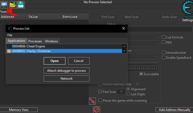Screen dimensions: 193x113
Task: Expand the value type dropdown beside Not
Action: 158,44
